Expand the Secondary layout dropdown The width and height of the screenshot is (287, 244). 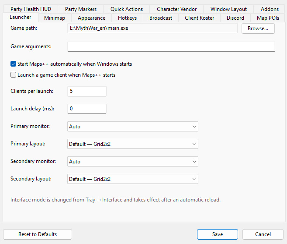(x=133, y=179)
